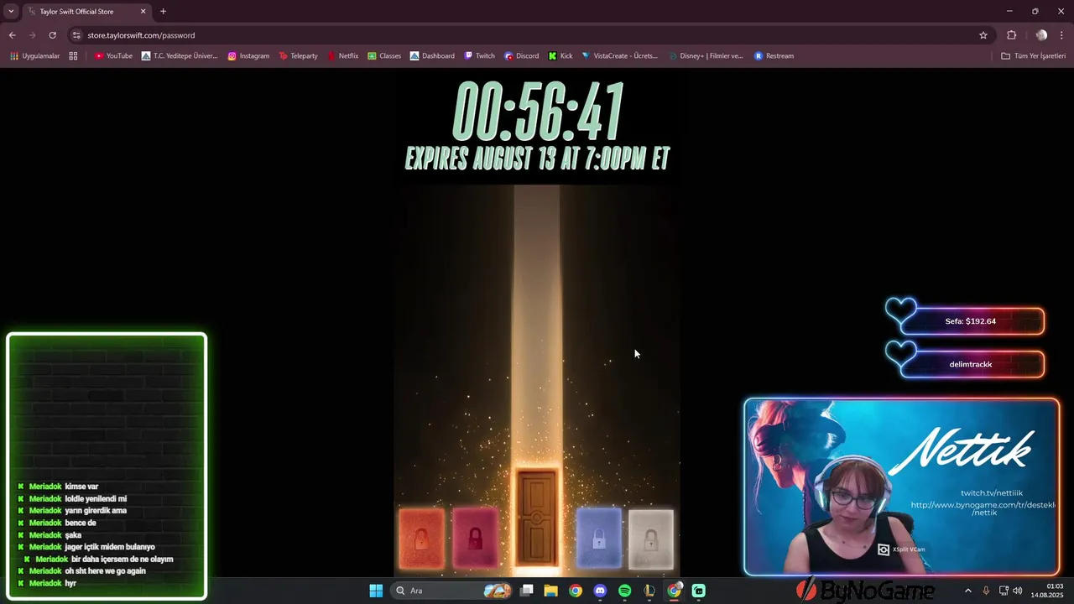Open the Dashboard bookmark
The height and width of the screenshot is (604, 1074).
point(432,56)
